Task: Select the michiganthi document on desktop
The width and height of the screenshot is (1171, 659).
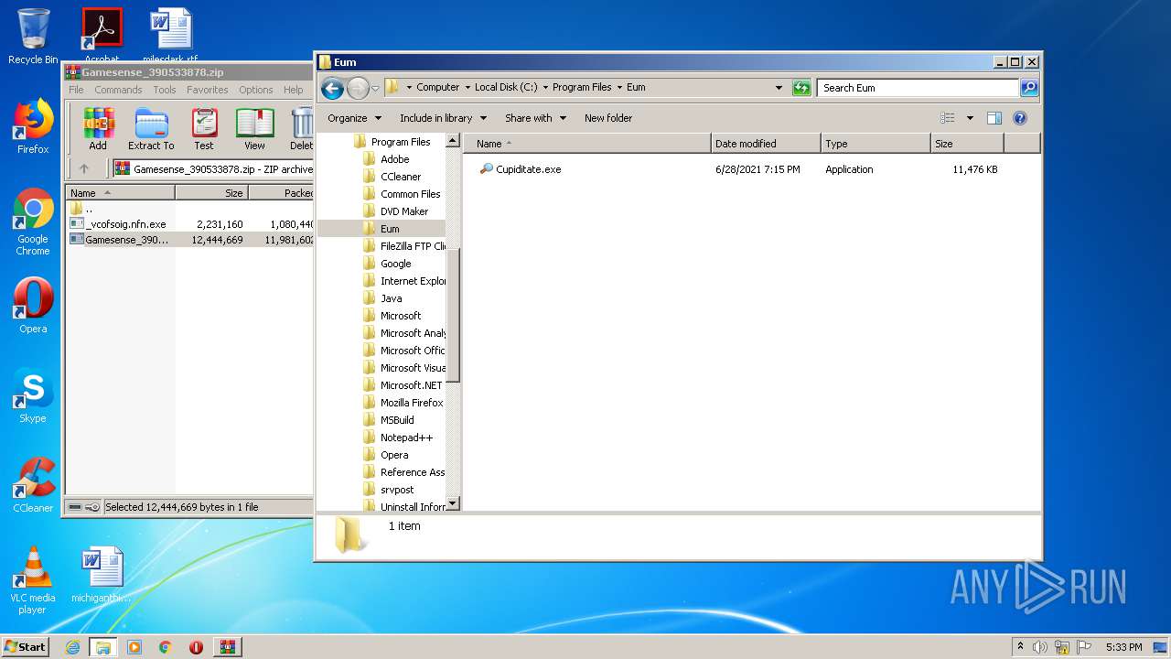Action: 101,575
